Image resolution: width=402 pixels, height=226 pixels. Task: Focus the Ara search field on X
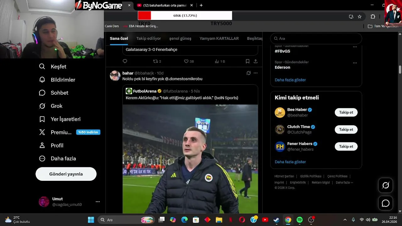tap(316, 38)
